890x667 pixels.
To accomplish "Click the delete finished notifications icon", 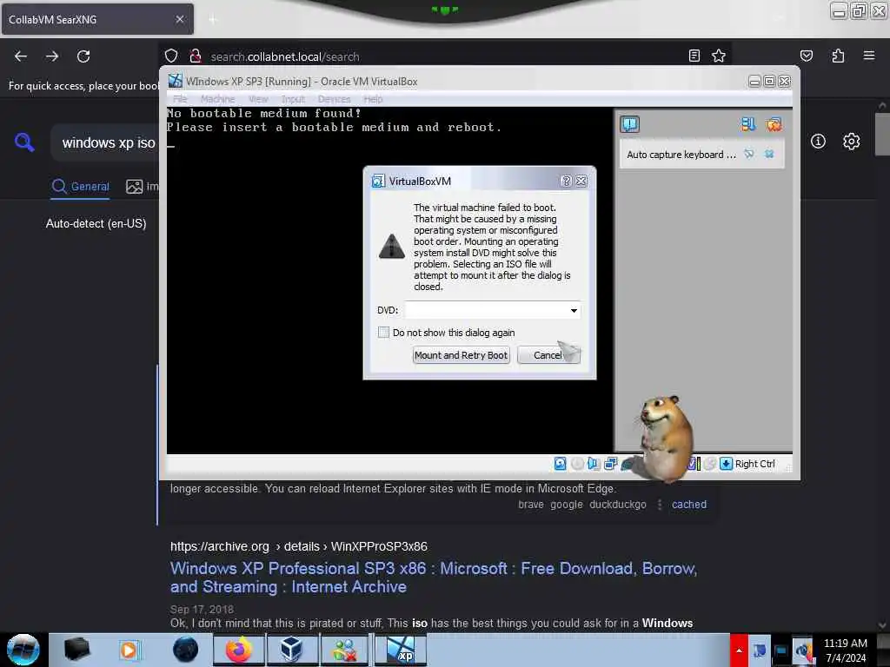I will 774,124.
